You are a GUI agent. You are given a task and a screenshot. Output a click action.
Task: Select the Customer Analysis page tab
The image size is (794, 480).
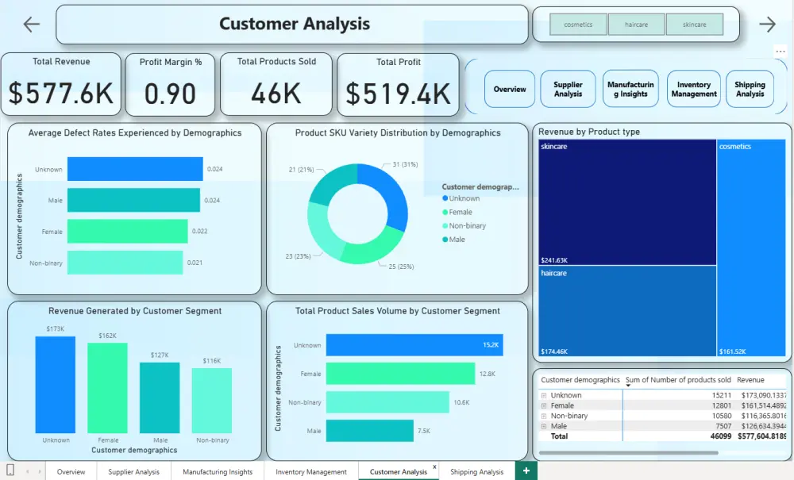tap(399, 471)
